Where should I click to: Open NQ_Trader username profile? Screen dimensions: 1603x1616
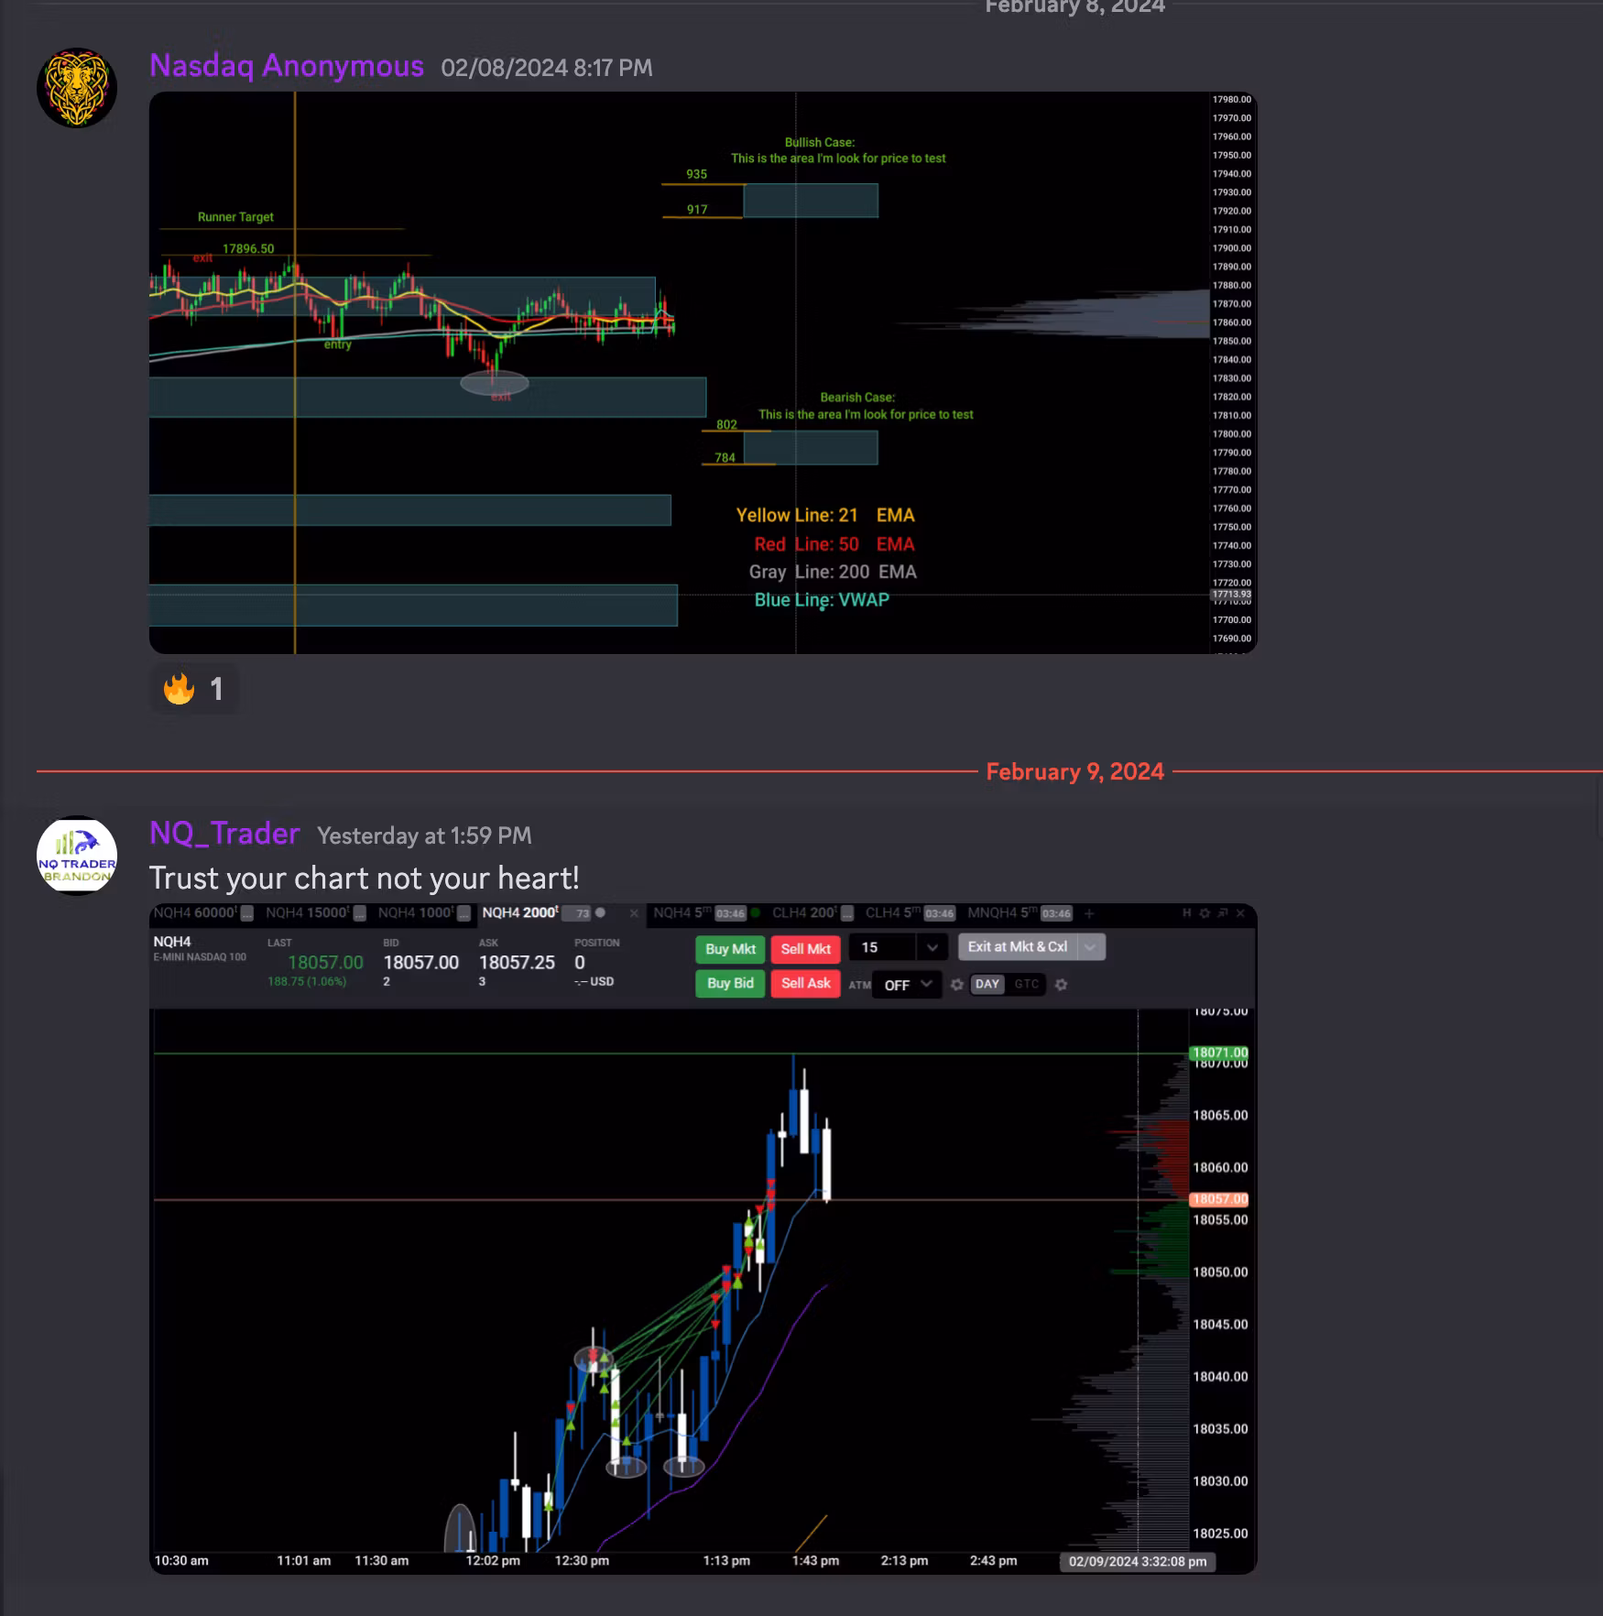pyautogui.click(x=224, y=834)
